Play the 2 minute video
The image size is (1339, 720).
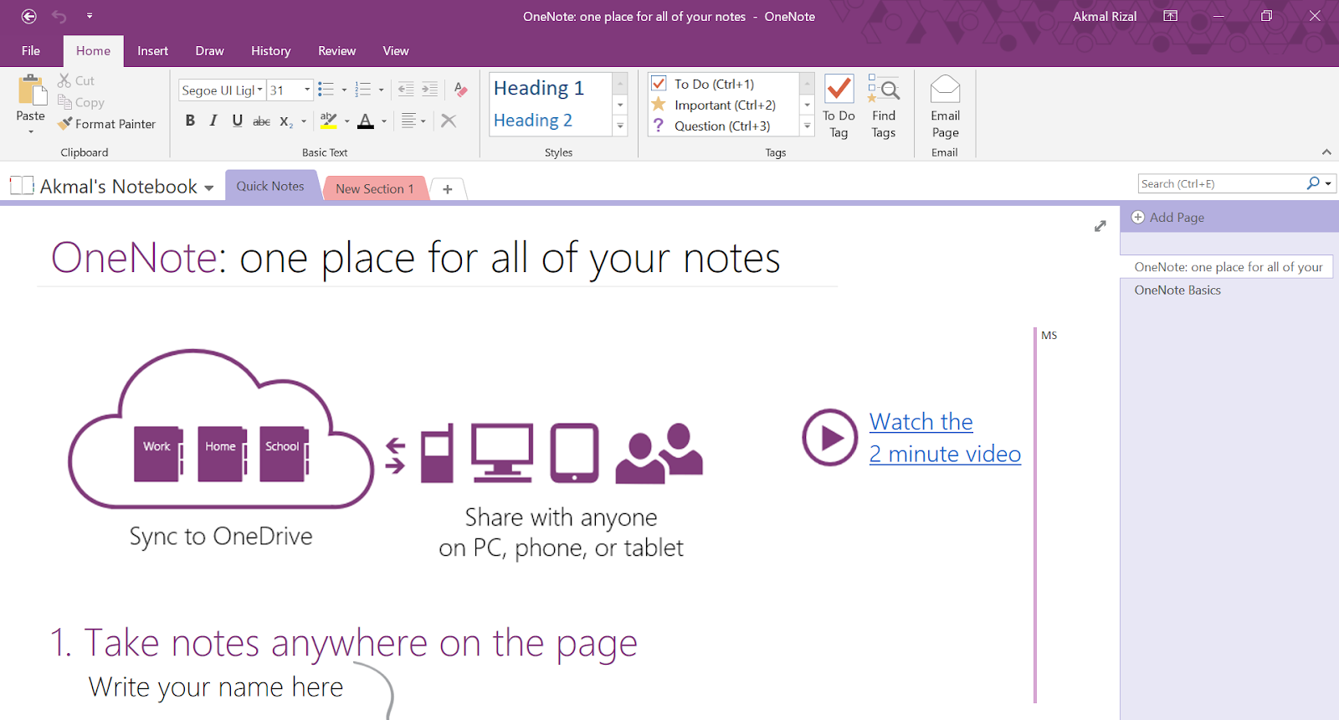(830, 437)
